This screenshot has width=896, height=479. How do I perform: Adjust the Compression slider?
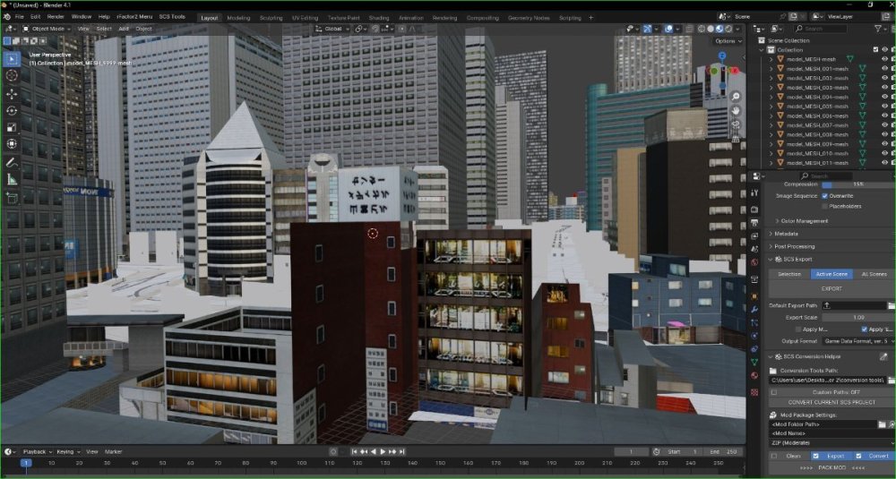(857, 184)
